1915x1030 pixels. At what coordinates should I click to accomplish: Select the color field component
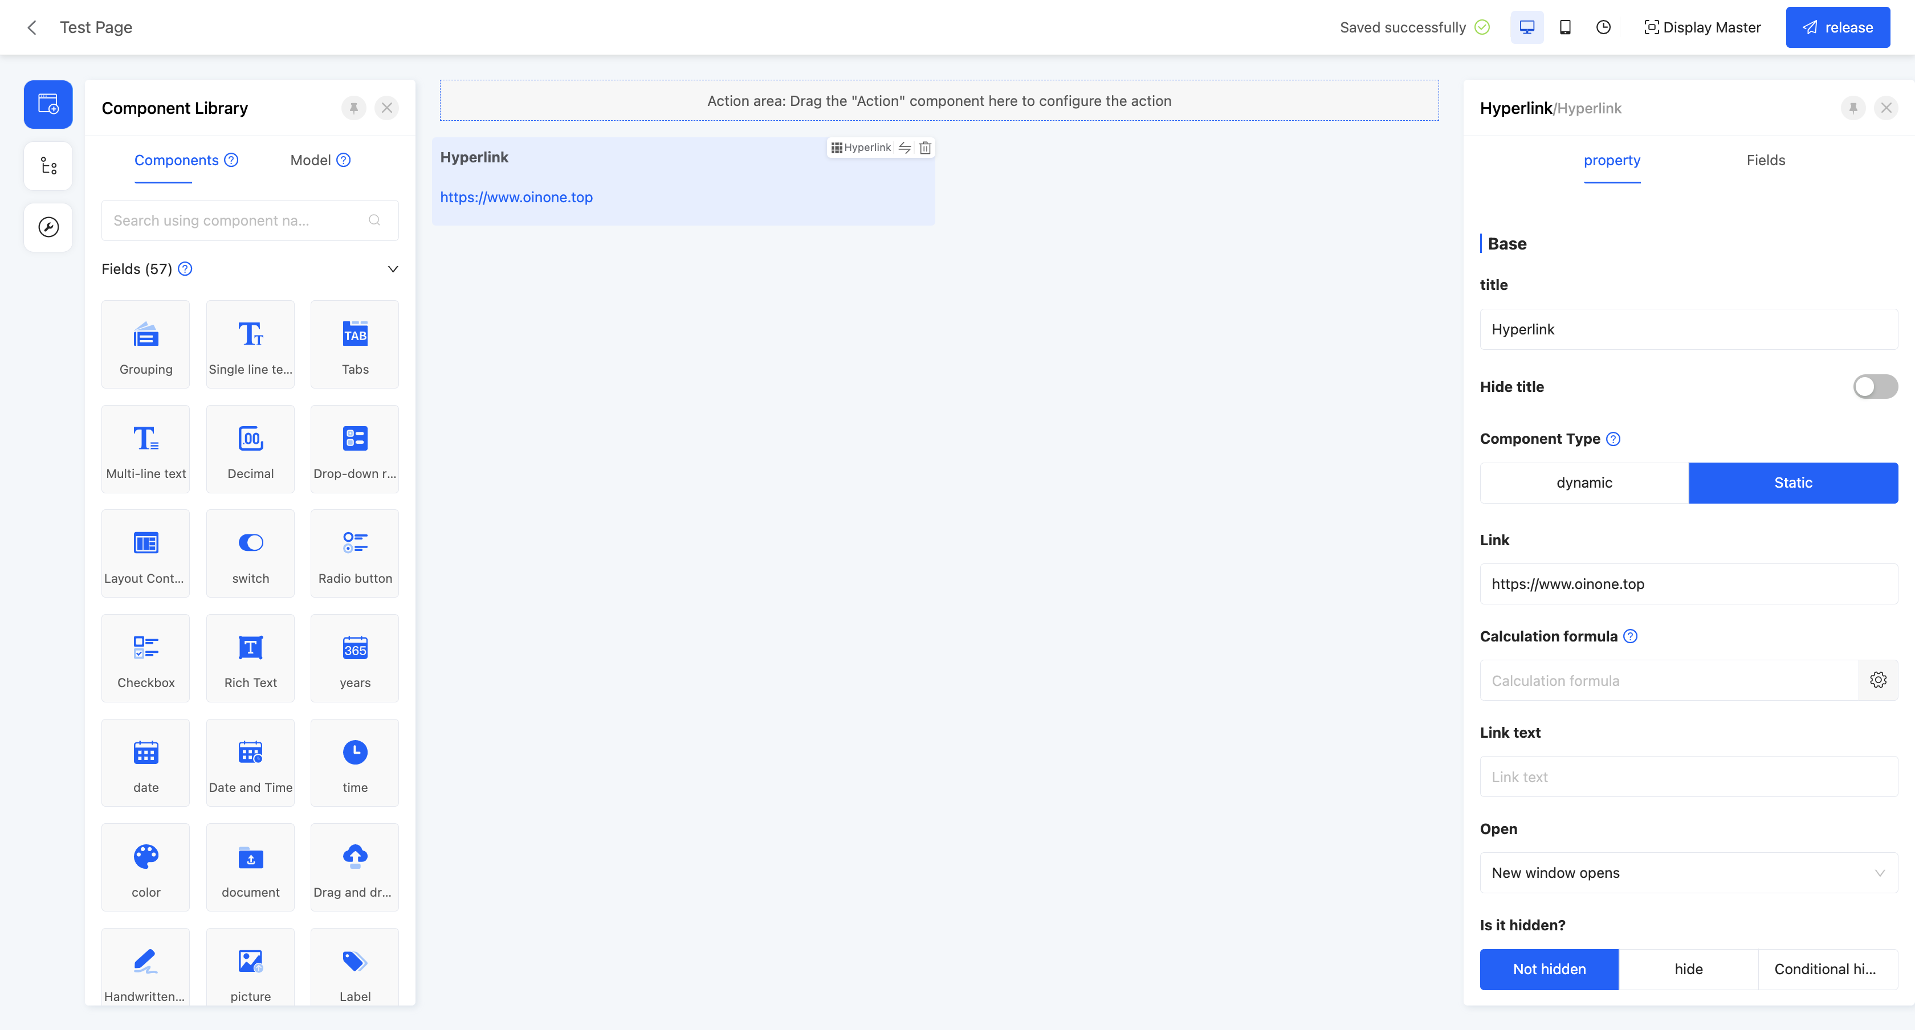146,867
